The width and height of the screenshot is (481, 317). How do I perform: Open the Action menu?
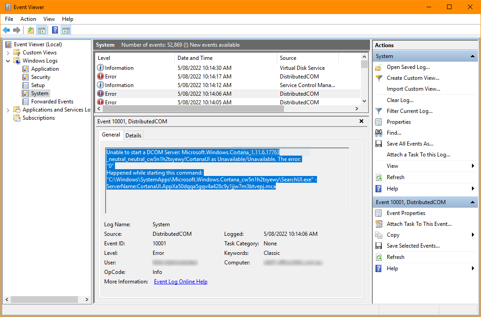(x=28, y=19)
